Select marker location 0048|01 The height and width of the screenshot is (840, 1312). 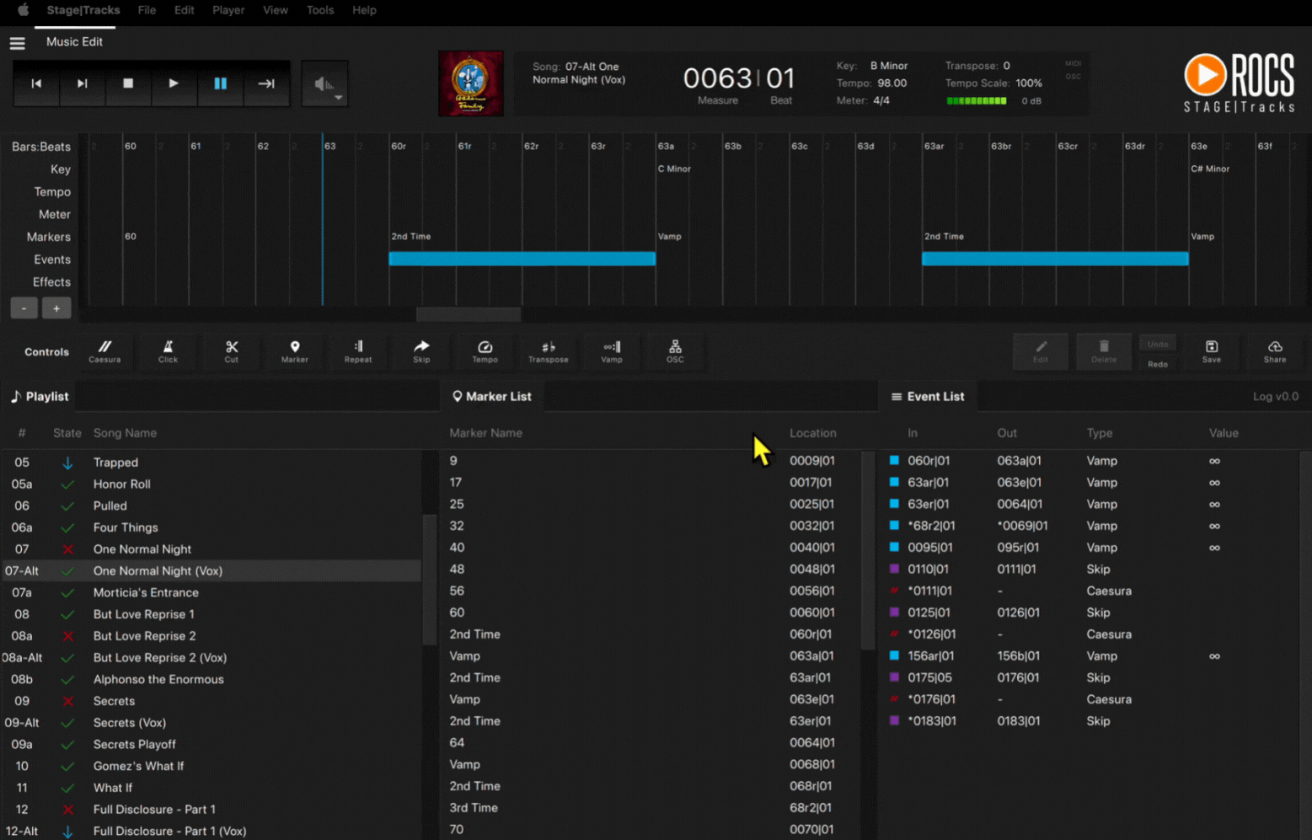point(812,570)
